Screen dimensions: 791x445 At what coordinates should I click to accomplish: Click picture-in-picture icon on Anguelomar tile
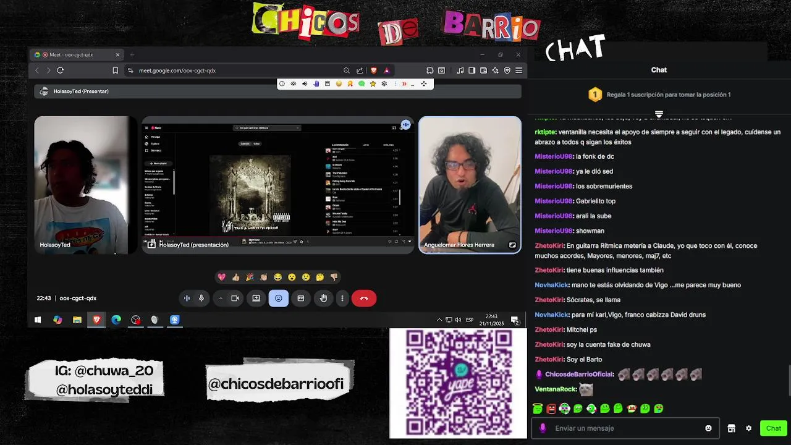coord(512,245)
